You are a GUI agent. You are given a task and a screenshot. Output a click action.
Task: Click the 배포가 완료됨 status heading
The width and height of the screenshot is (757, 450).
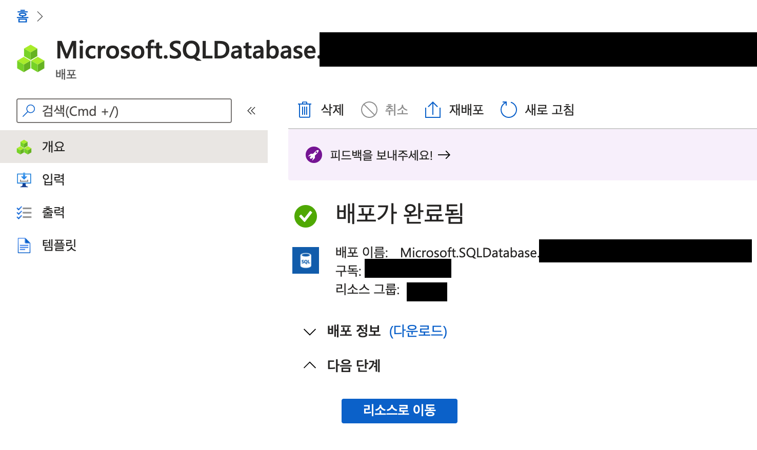400,214
